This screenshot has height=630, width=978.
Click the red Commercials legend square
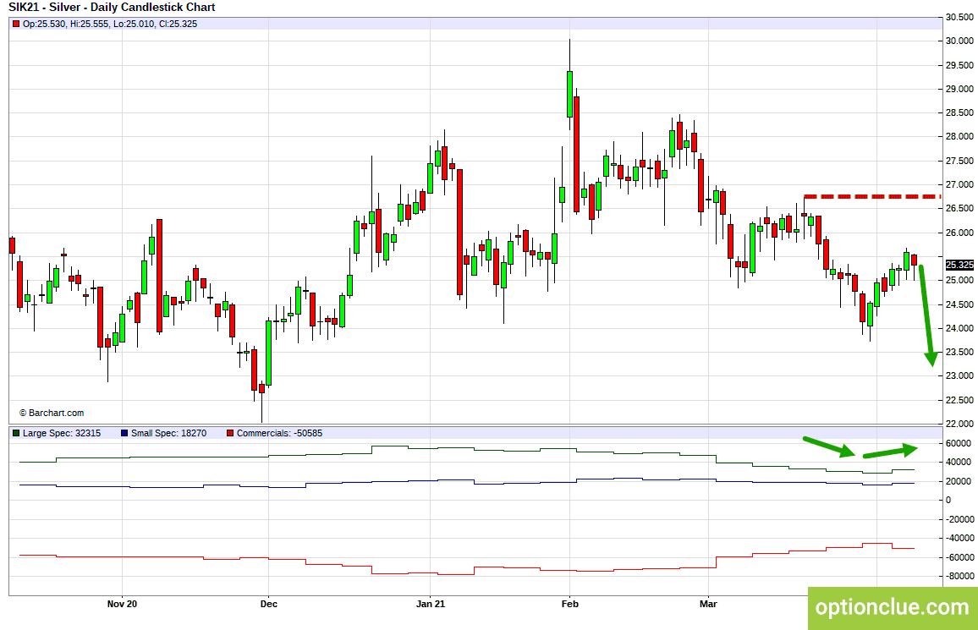point(230,433)
